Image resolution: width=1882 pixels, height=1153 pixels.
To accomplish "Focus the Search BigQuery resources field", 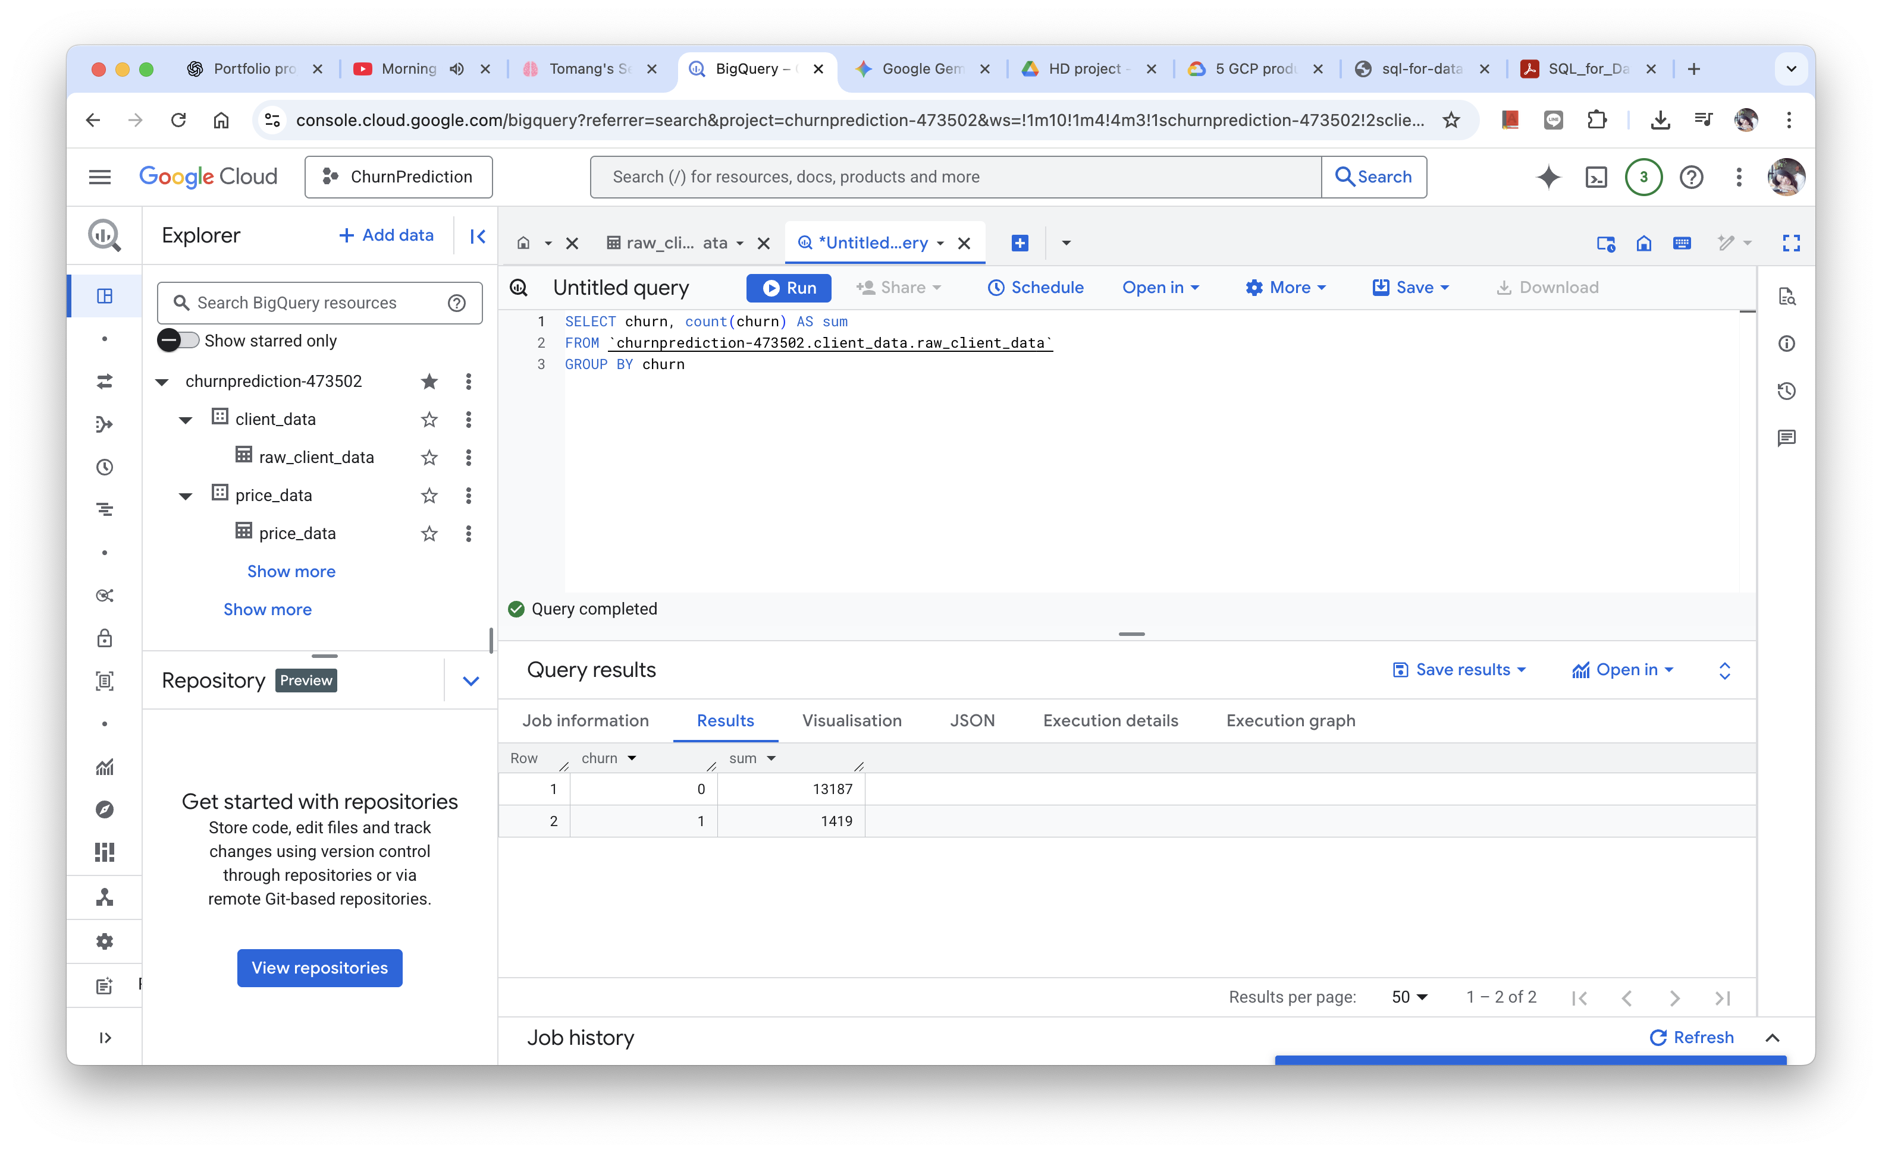I will click(x=319, y=303).
